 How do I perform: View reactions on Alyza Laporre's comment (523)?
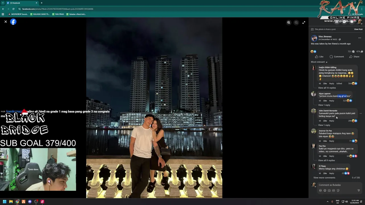pos(348,101)
